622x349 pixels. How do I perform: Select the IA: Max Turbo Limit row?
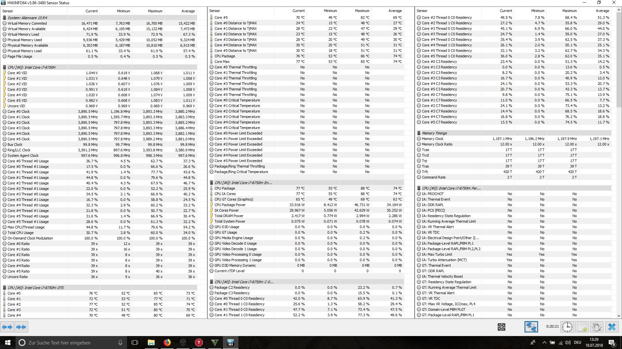[514, 254]
